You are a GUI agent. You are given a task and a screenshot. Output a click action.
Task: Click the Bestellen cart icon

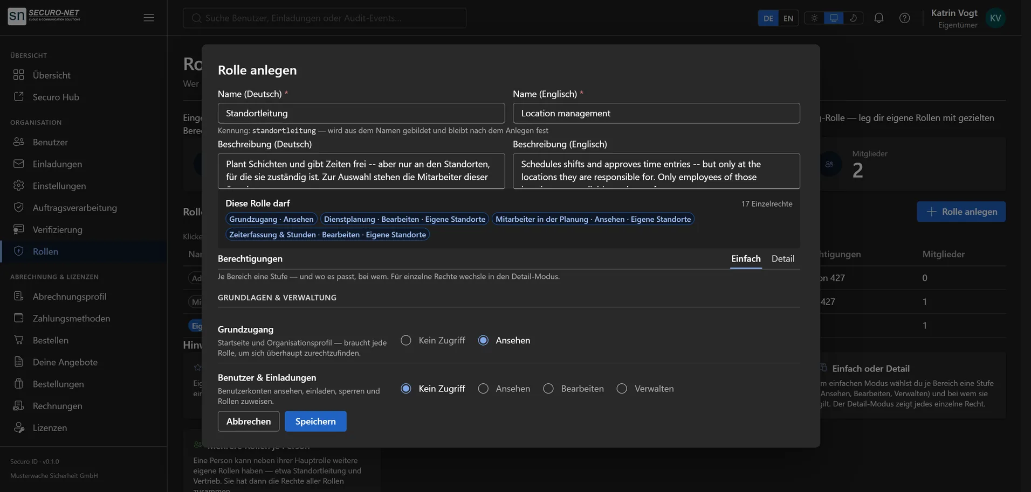click(x=19, y=340)
